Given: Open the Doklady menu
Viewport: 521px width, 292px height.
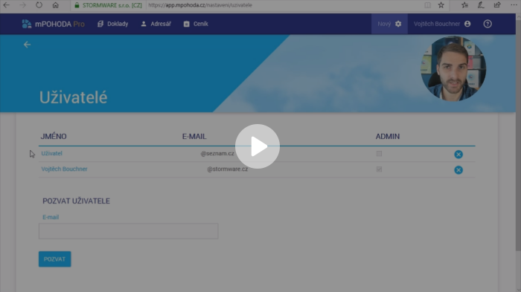Looking at the screenshot, I should [x=113, y=24].
